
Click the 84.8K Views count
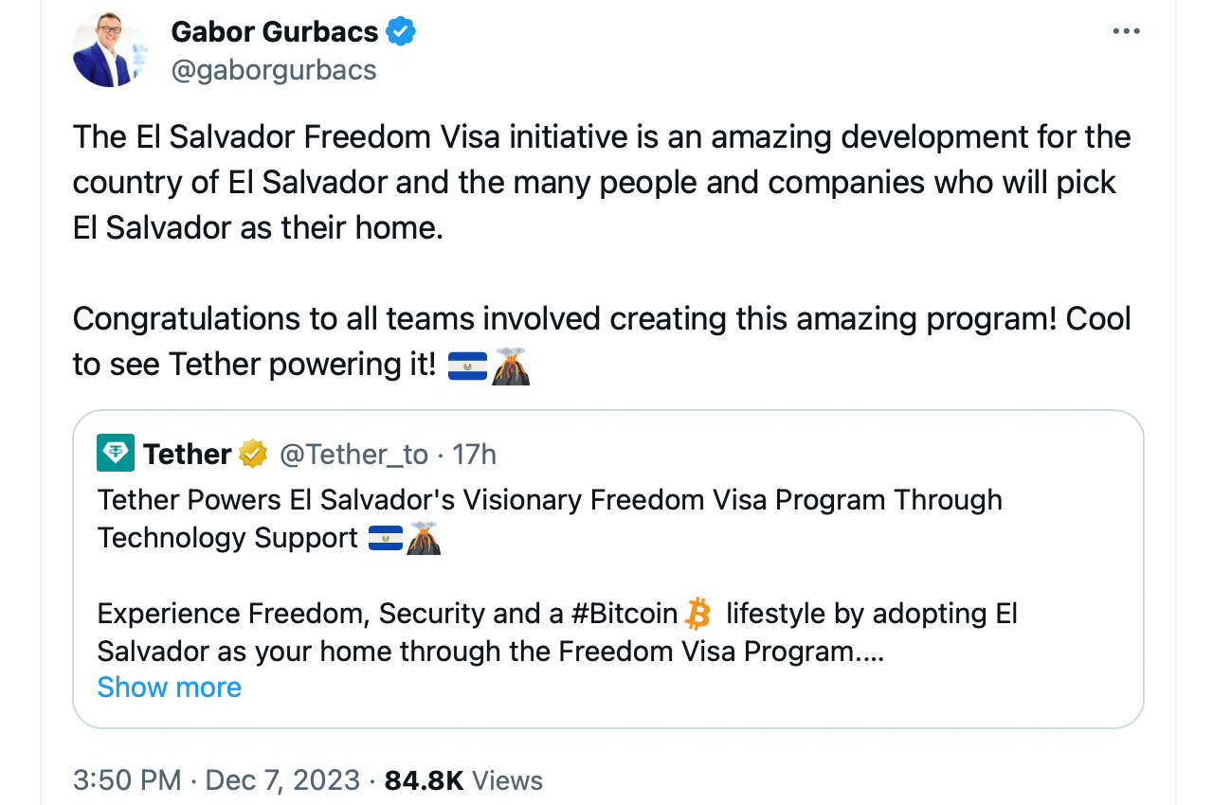click(463, 780)
